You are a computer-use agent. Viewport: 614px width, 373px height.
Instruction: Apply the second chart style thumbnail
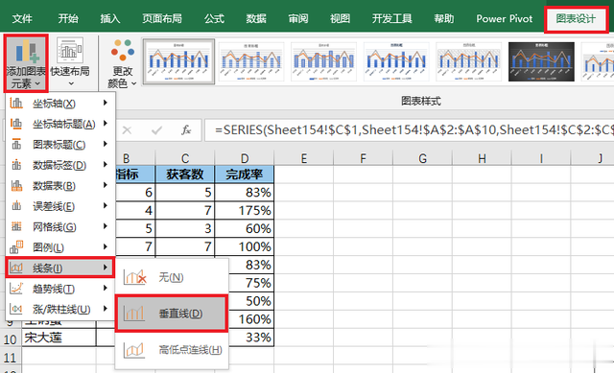(x=251, y=61)
